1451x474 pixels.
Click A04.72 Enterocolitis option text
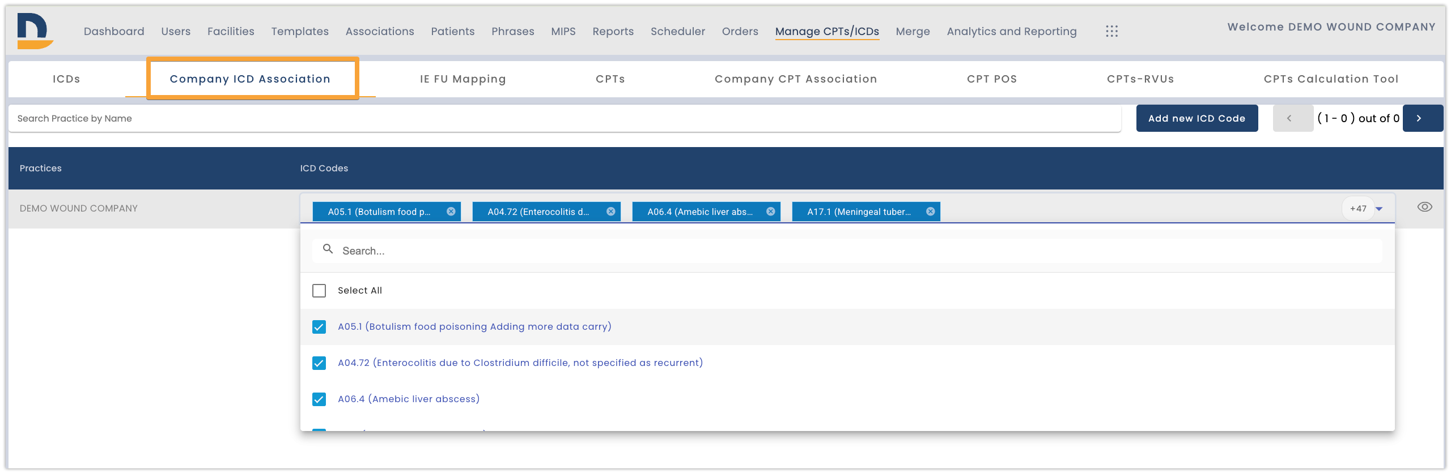coord(520,363)
